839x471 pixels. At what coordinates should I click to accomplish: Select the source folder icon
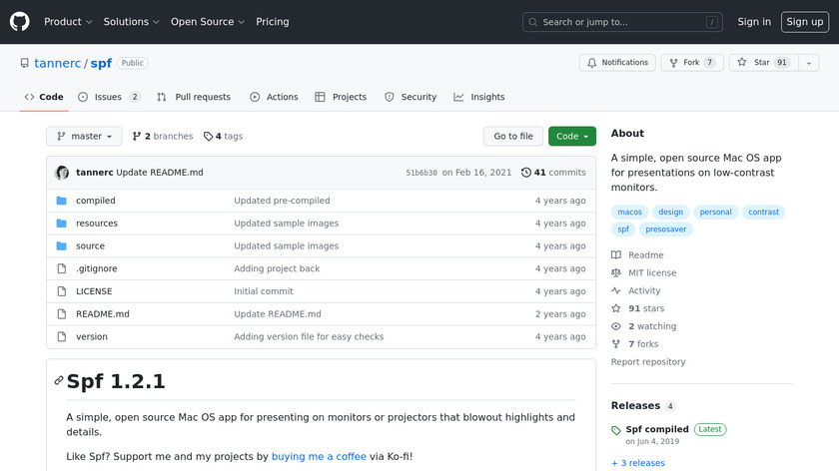click(62, 245)
